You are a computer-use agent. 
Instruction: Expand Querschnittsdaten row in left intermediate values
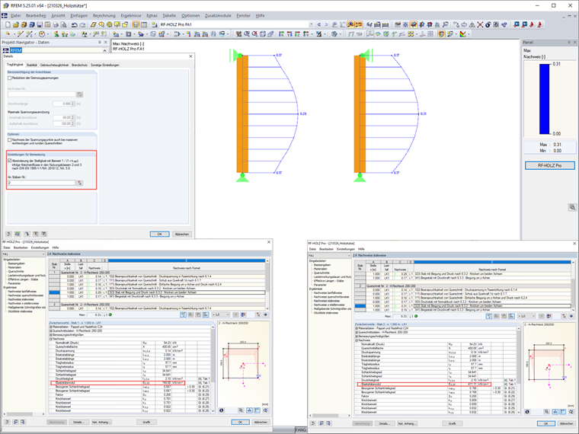click(x=51, y=331)
